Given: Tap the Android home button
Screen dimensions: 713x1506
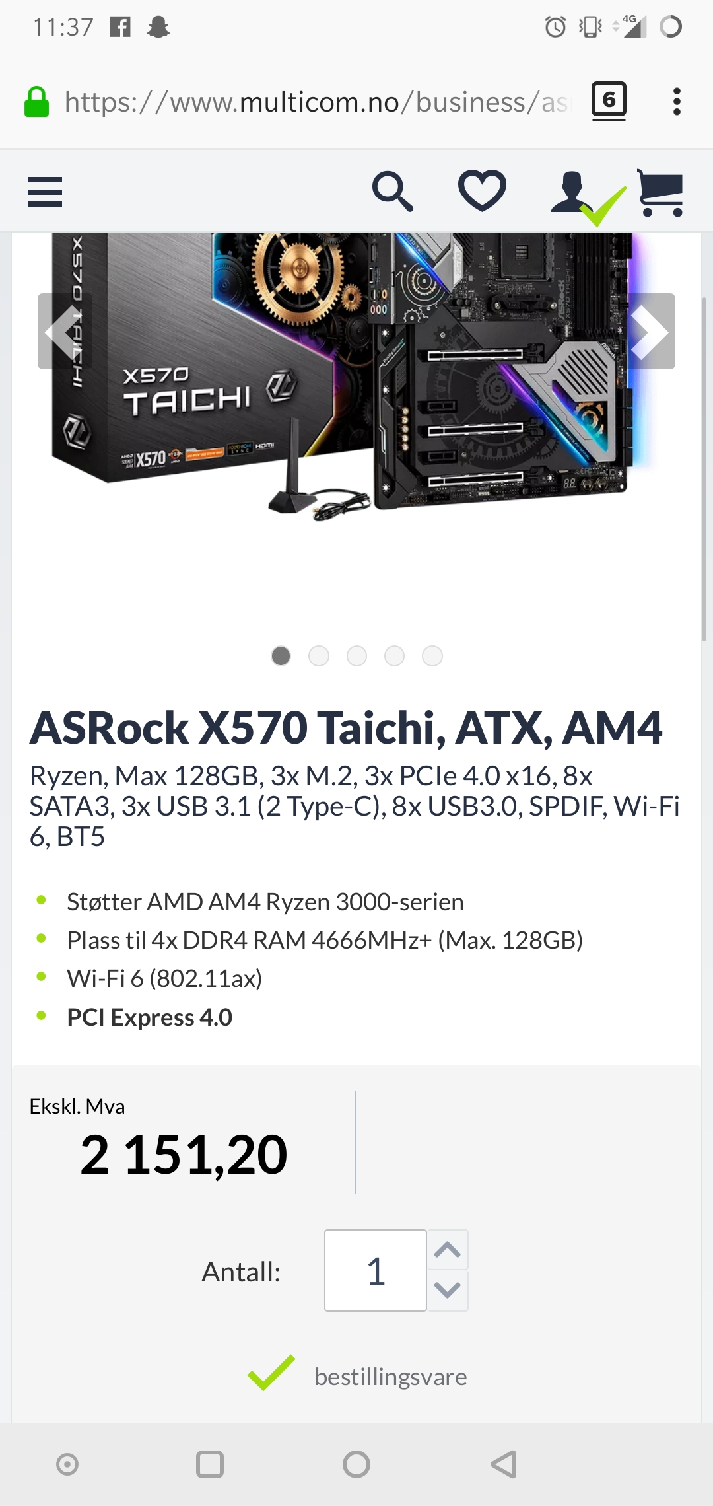Looking at the screenshot, I should tap(356, 1464).
